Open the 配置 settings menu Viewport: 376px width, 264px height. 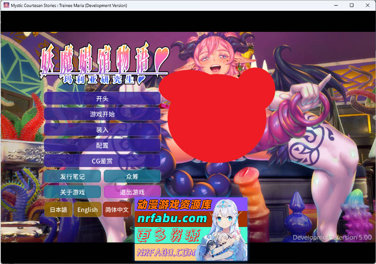tap(102, 145)
